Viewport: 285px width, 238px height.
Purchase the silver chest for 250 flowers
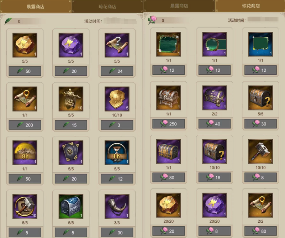(x=169, y=124)
